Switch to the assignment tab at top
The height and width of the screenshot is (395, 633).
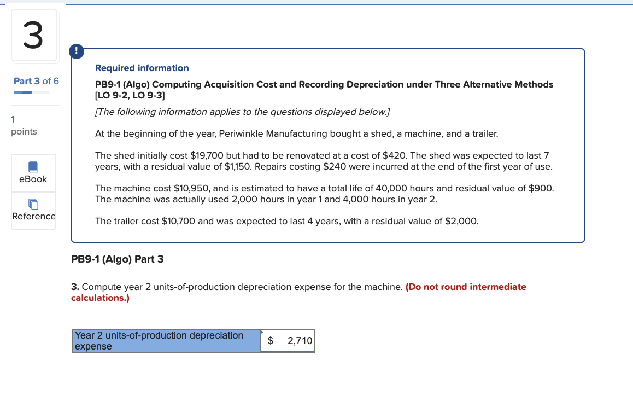(34, 2)
